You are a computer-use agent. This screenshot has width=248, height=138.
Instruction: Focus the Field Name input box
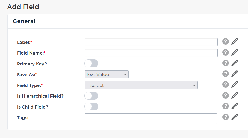151,53
